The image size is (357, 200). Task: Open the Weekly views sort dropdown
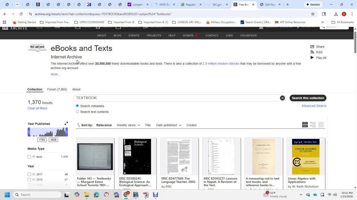128,125
